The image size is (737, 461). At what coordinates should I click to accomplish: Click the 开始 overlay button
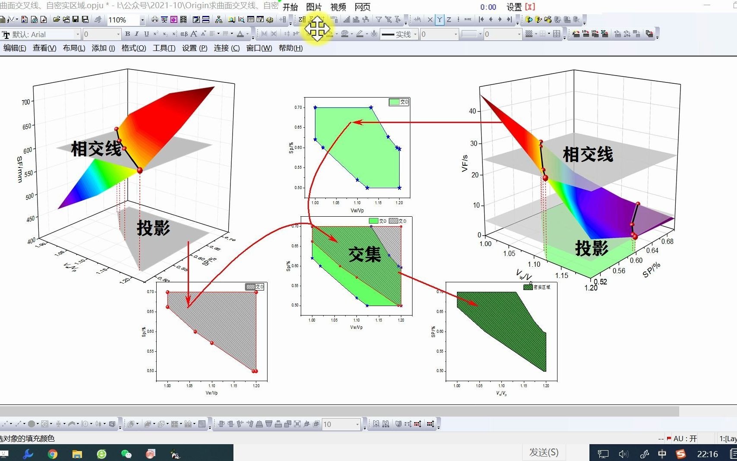(290, 7)
